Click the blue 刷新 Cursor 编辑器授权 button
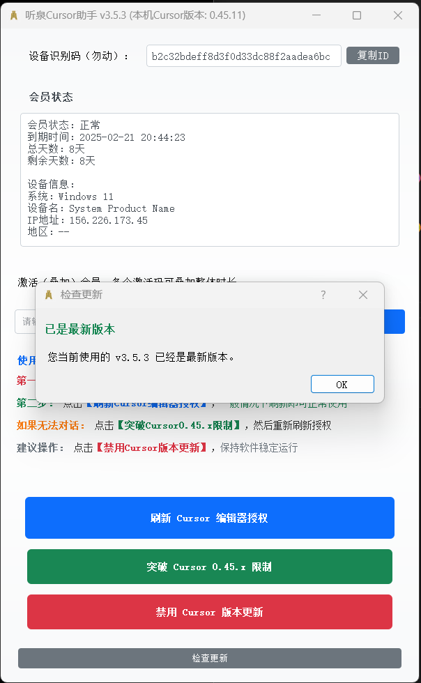This screenshot has width=421, height=683. [x=210, y=518]
